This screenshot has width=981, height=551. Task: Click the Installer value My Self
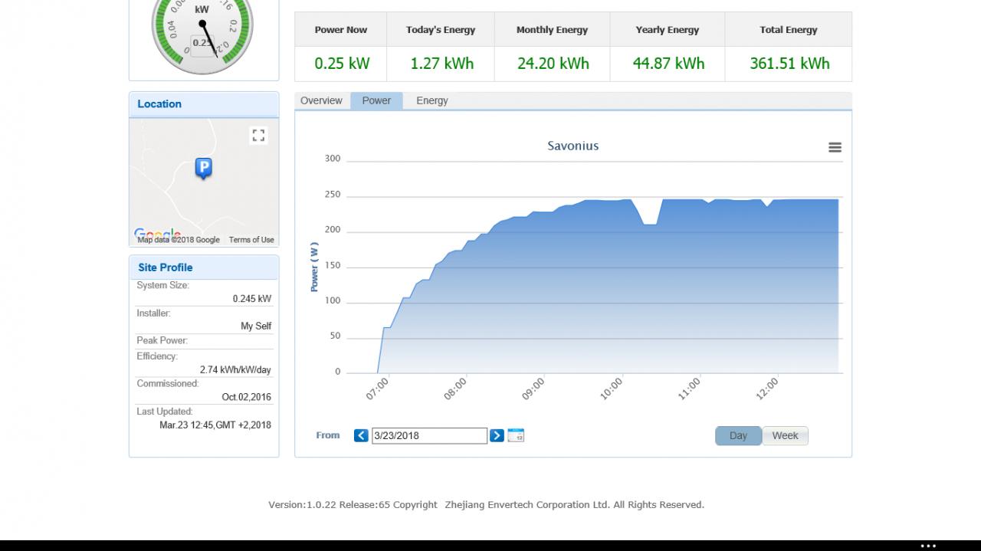point(256,326)
